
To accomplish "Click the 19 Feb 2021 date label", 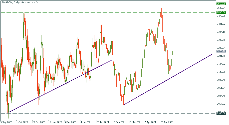I will pos(119,122).
